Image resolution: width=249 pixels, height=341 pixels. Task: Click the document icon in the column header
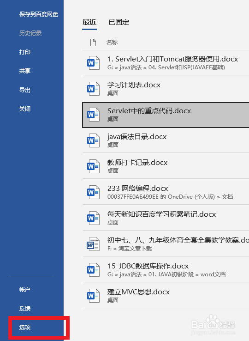(x=93, y=43)
